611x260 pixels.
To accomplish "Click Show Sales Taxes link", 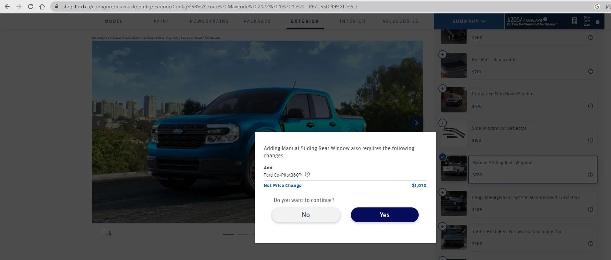I will [x=587, y=21].
